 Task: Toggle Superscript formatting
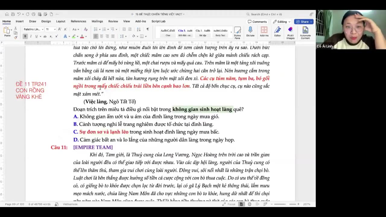pos(56,36)
